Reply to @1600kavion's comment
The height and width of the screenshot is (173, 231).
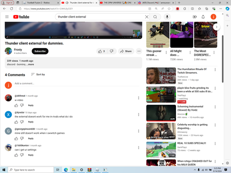point(30,155)
